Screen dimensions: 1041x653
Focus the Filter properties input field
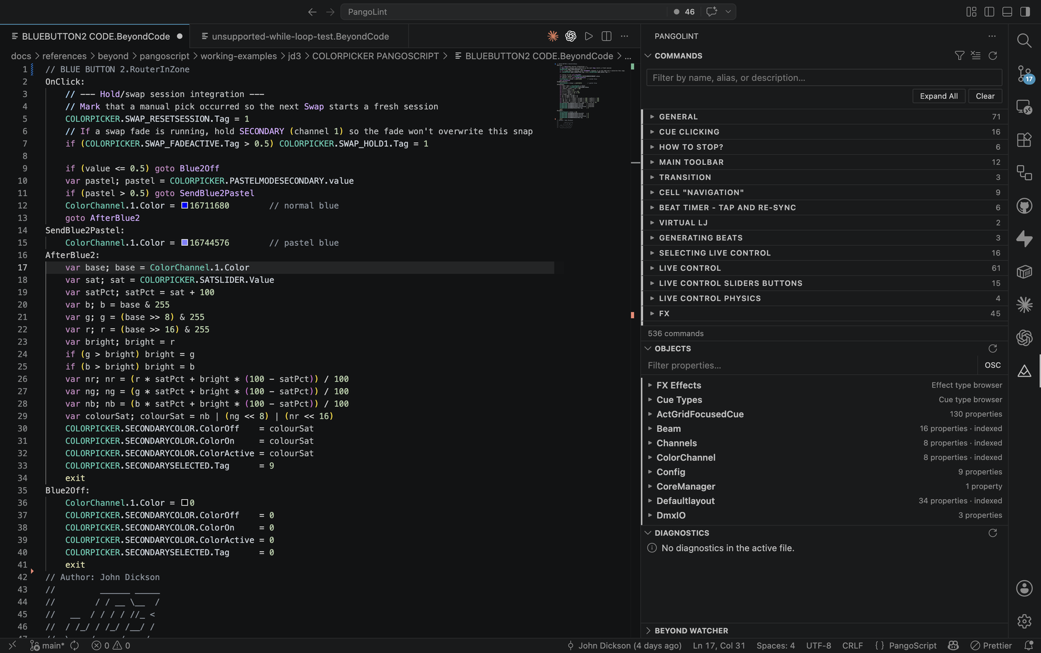click(811, 366)
